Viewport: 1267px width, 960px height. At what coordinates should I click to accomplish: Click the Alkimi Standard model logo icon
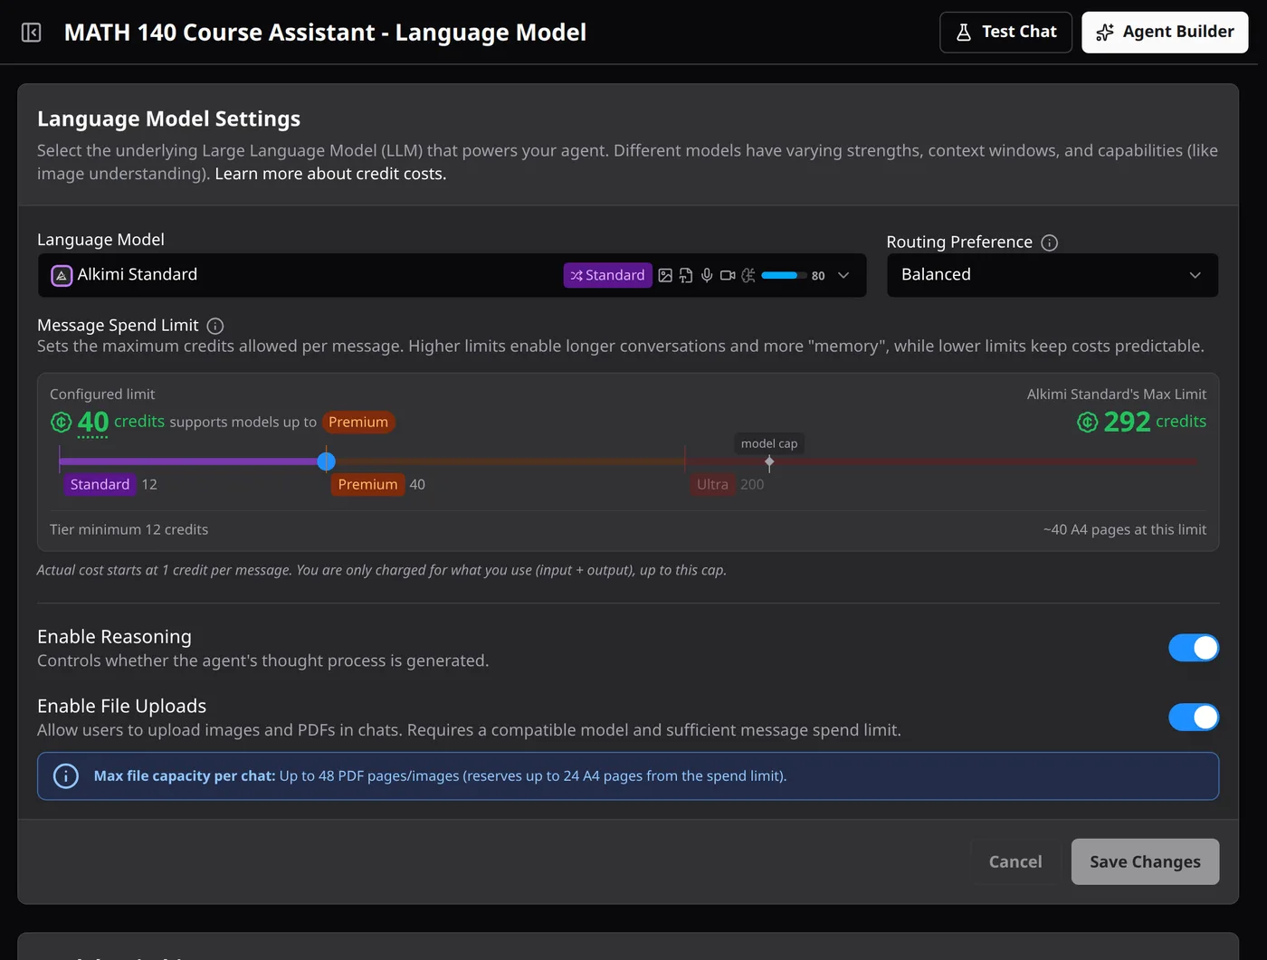(62, 275)
